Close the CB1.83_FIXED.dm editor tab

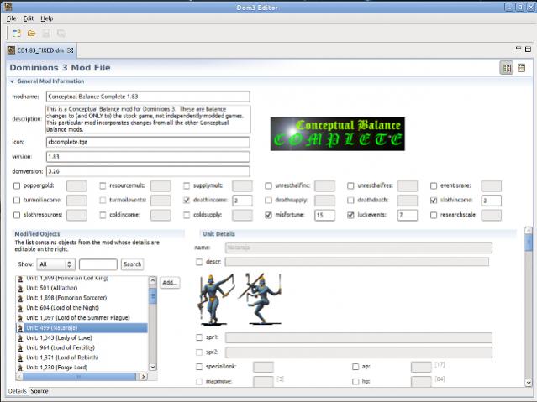pyautogui.click(x=72, y=51)
